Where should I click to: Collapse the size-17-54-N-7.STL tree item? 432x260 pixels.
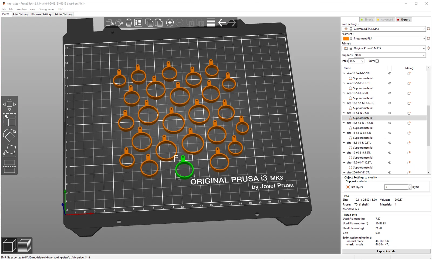point(344,113)
